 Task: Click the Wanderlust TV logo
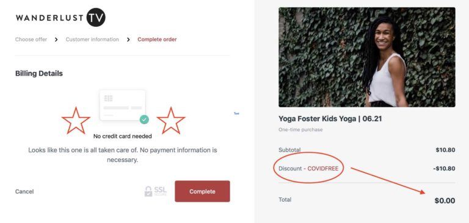(60, 17)
